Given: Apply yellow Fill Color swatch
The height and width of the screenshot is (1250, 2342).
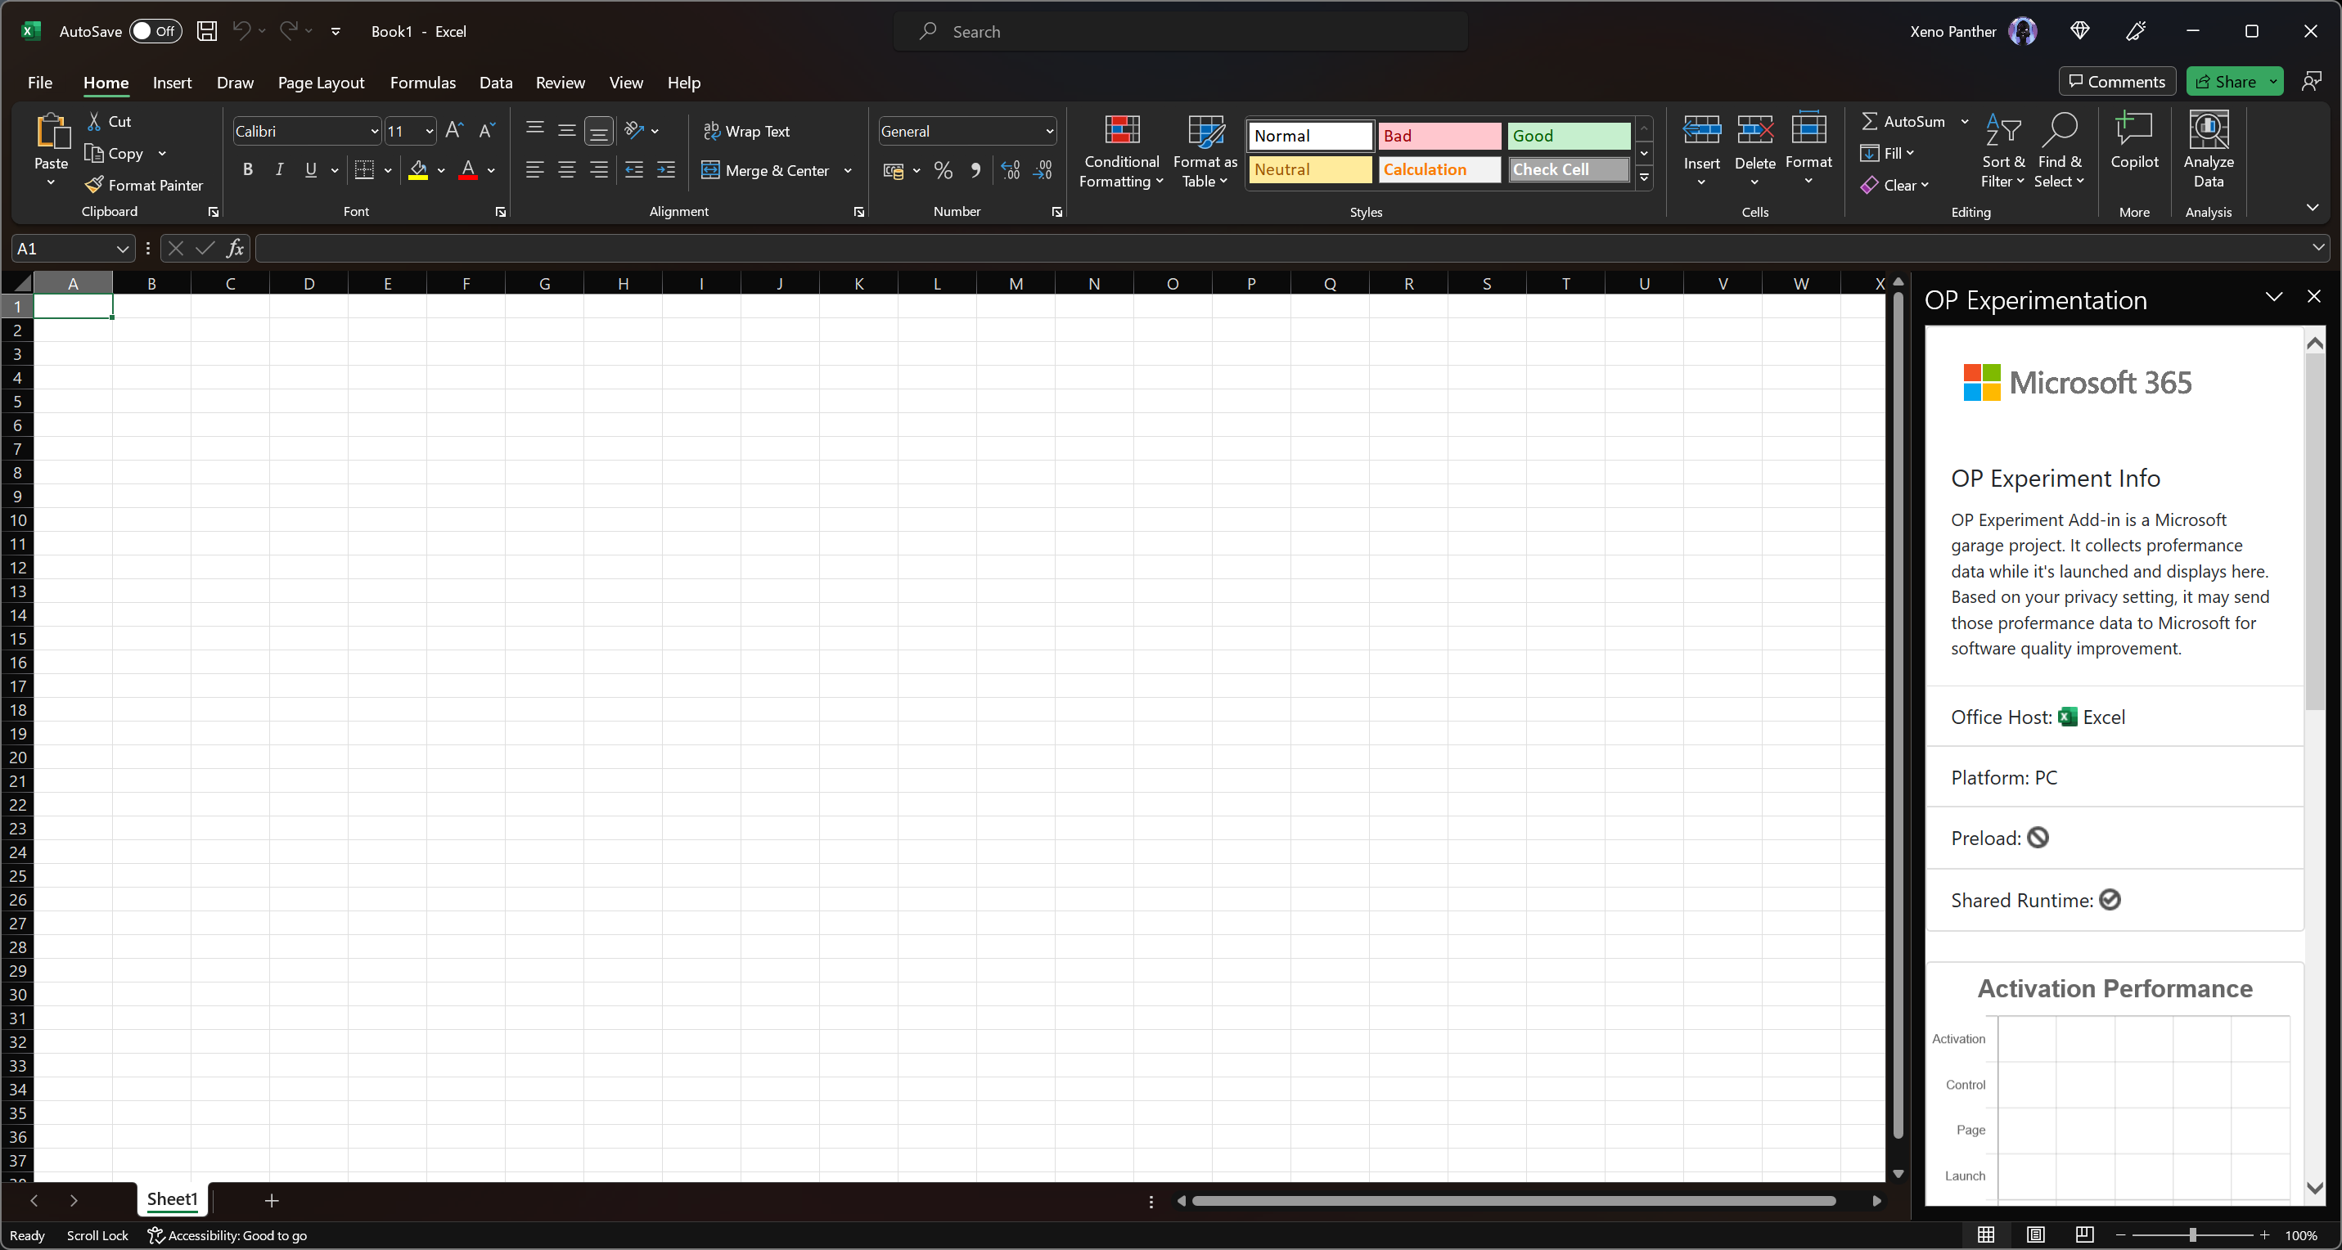Looking at the screenshot, I should [418, 170].
